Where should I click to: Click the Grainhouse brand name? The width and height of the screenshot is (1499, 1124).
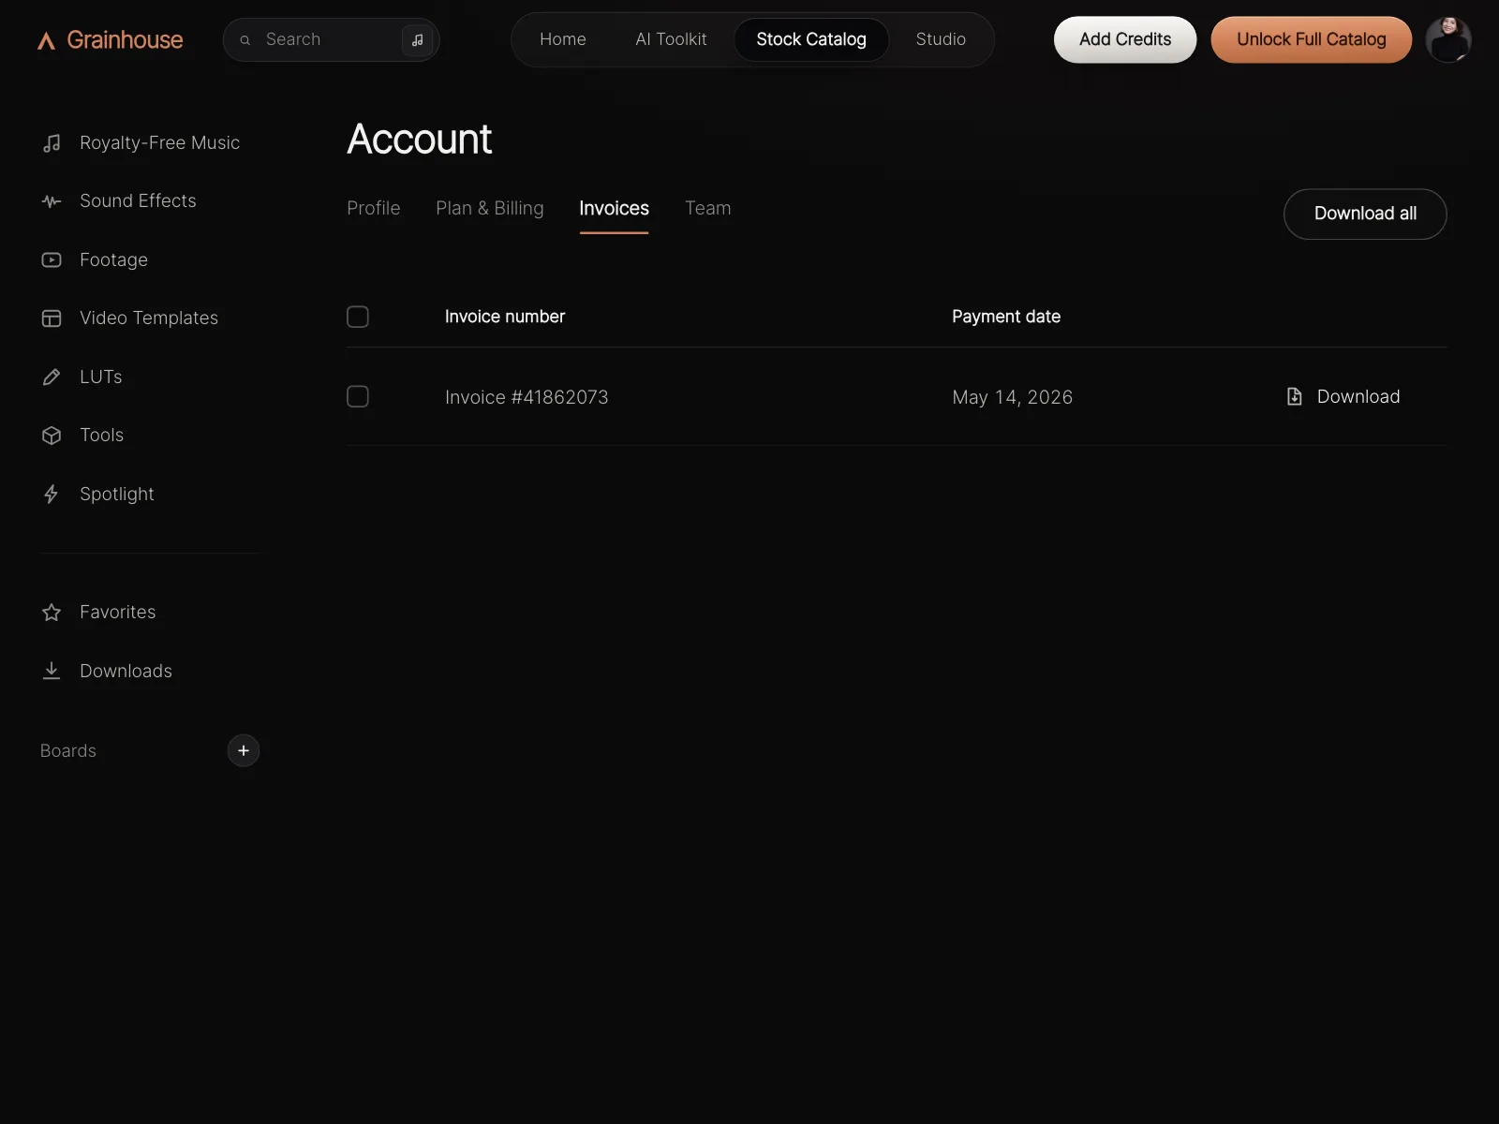[x=125, y=40]
